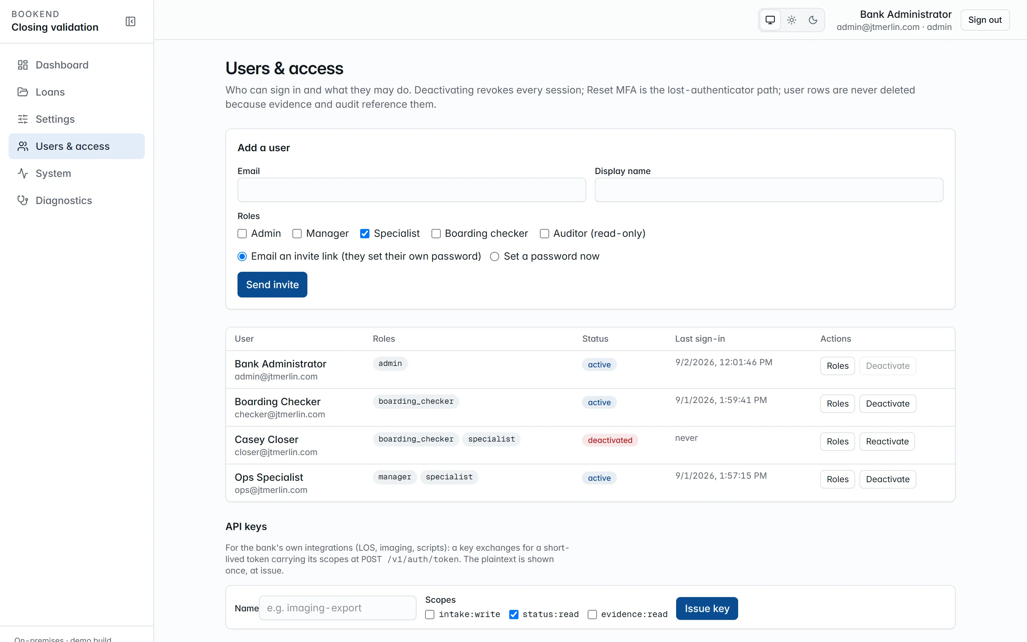Open Diagnostics in the sidebar
The image size is (1027, 642).
point(76,200)
